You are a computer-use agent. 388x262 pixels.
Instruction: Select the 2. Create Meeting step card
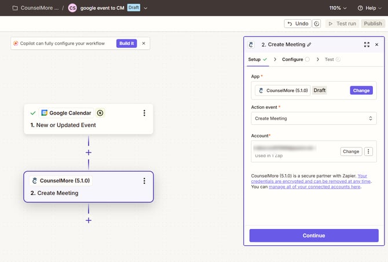(89, 187)
